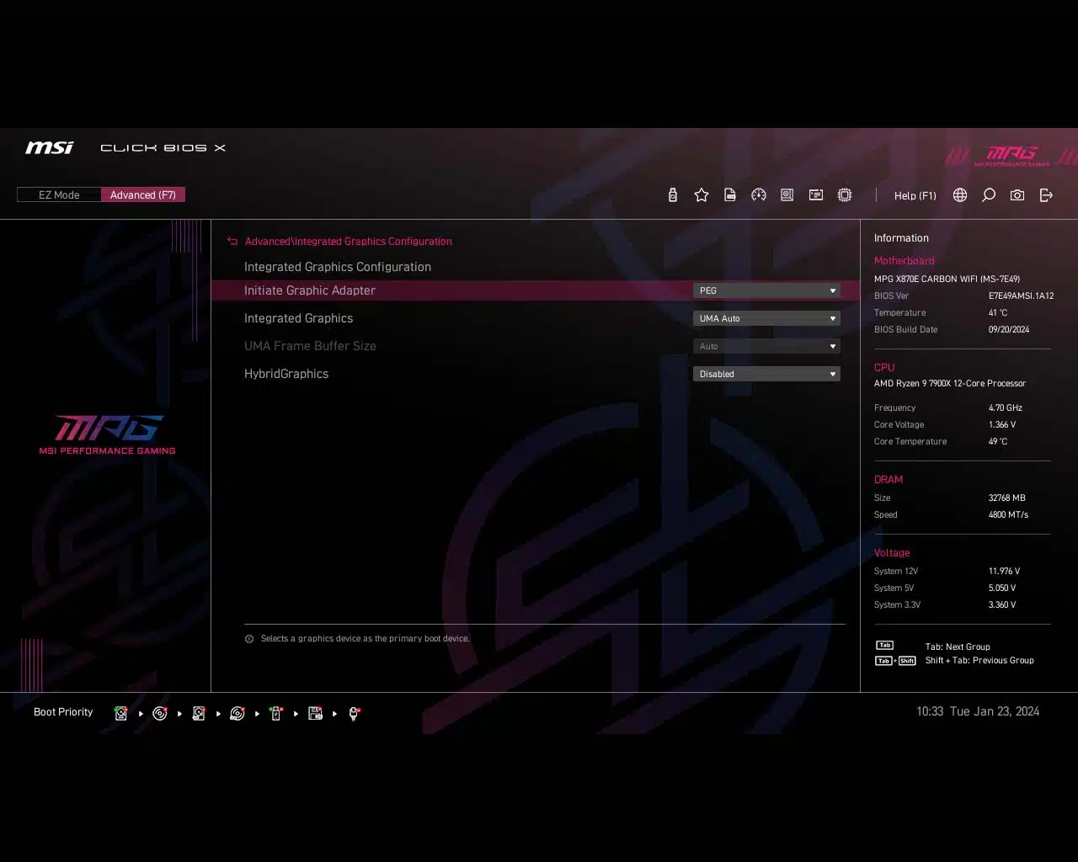Click the AMD Ryzen 9 7900X processor name
This screenshot has height=862, width=1078.
(x=950, y=383)
